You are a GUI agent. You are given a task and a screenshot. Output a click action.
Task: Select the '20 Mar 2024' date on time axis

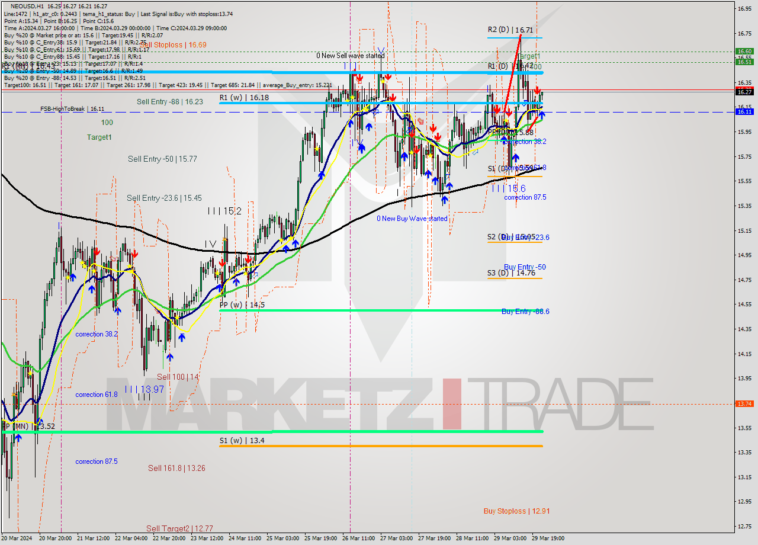(x=17, y=538)
